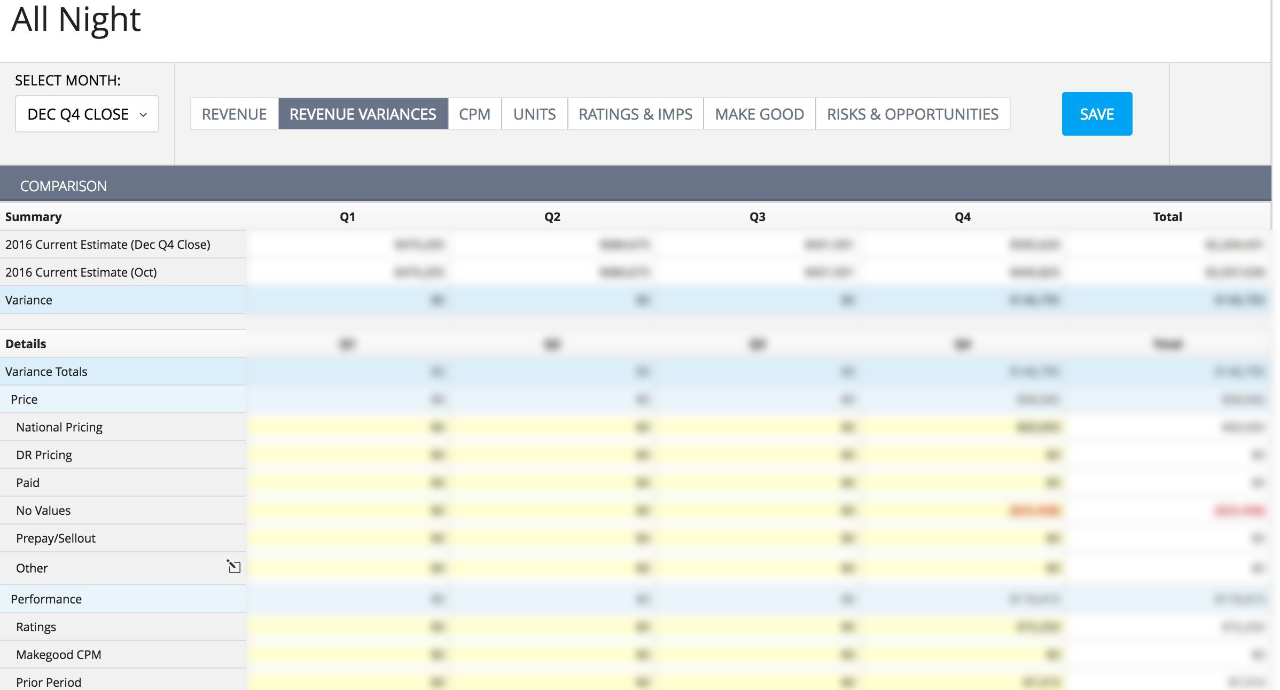Go to the Units tab
Viewport: 1280px width, 690px height.
[x=534, y=114]
